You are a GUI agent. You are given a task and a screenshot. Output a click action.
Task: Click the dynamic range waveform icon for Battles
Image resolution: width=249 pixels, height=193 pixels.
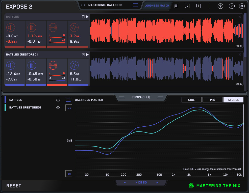(x=74, y=27)
